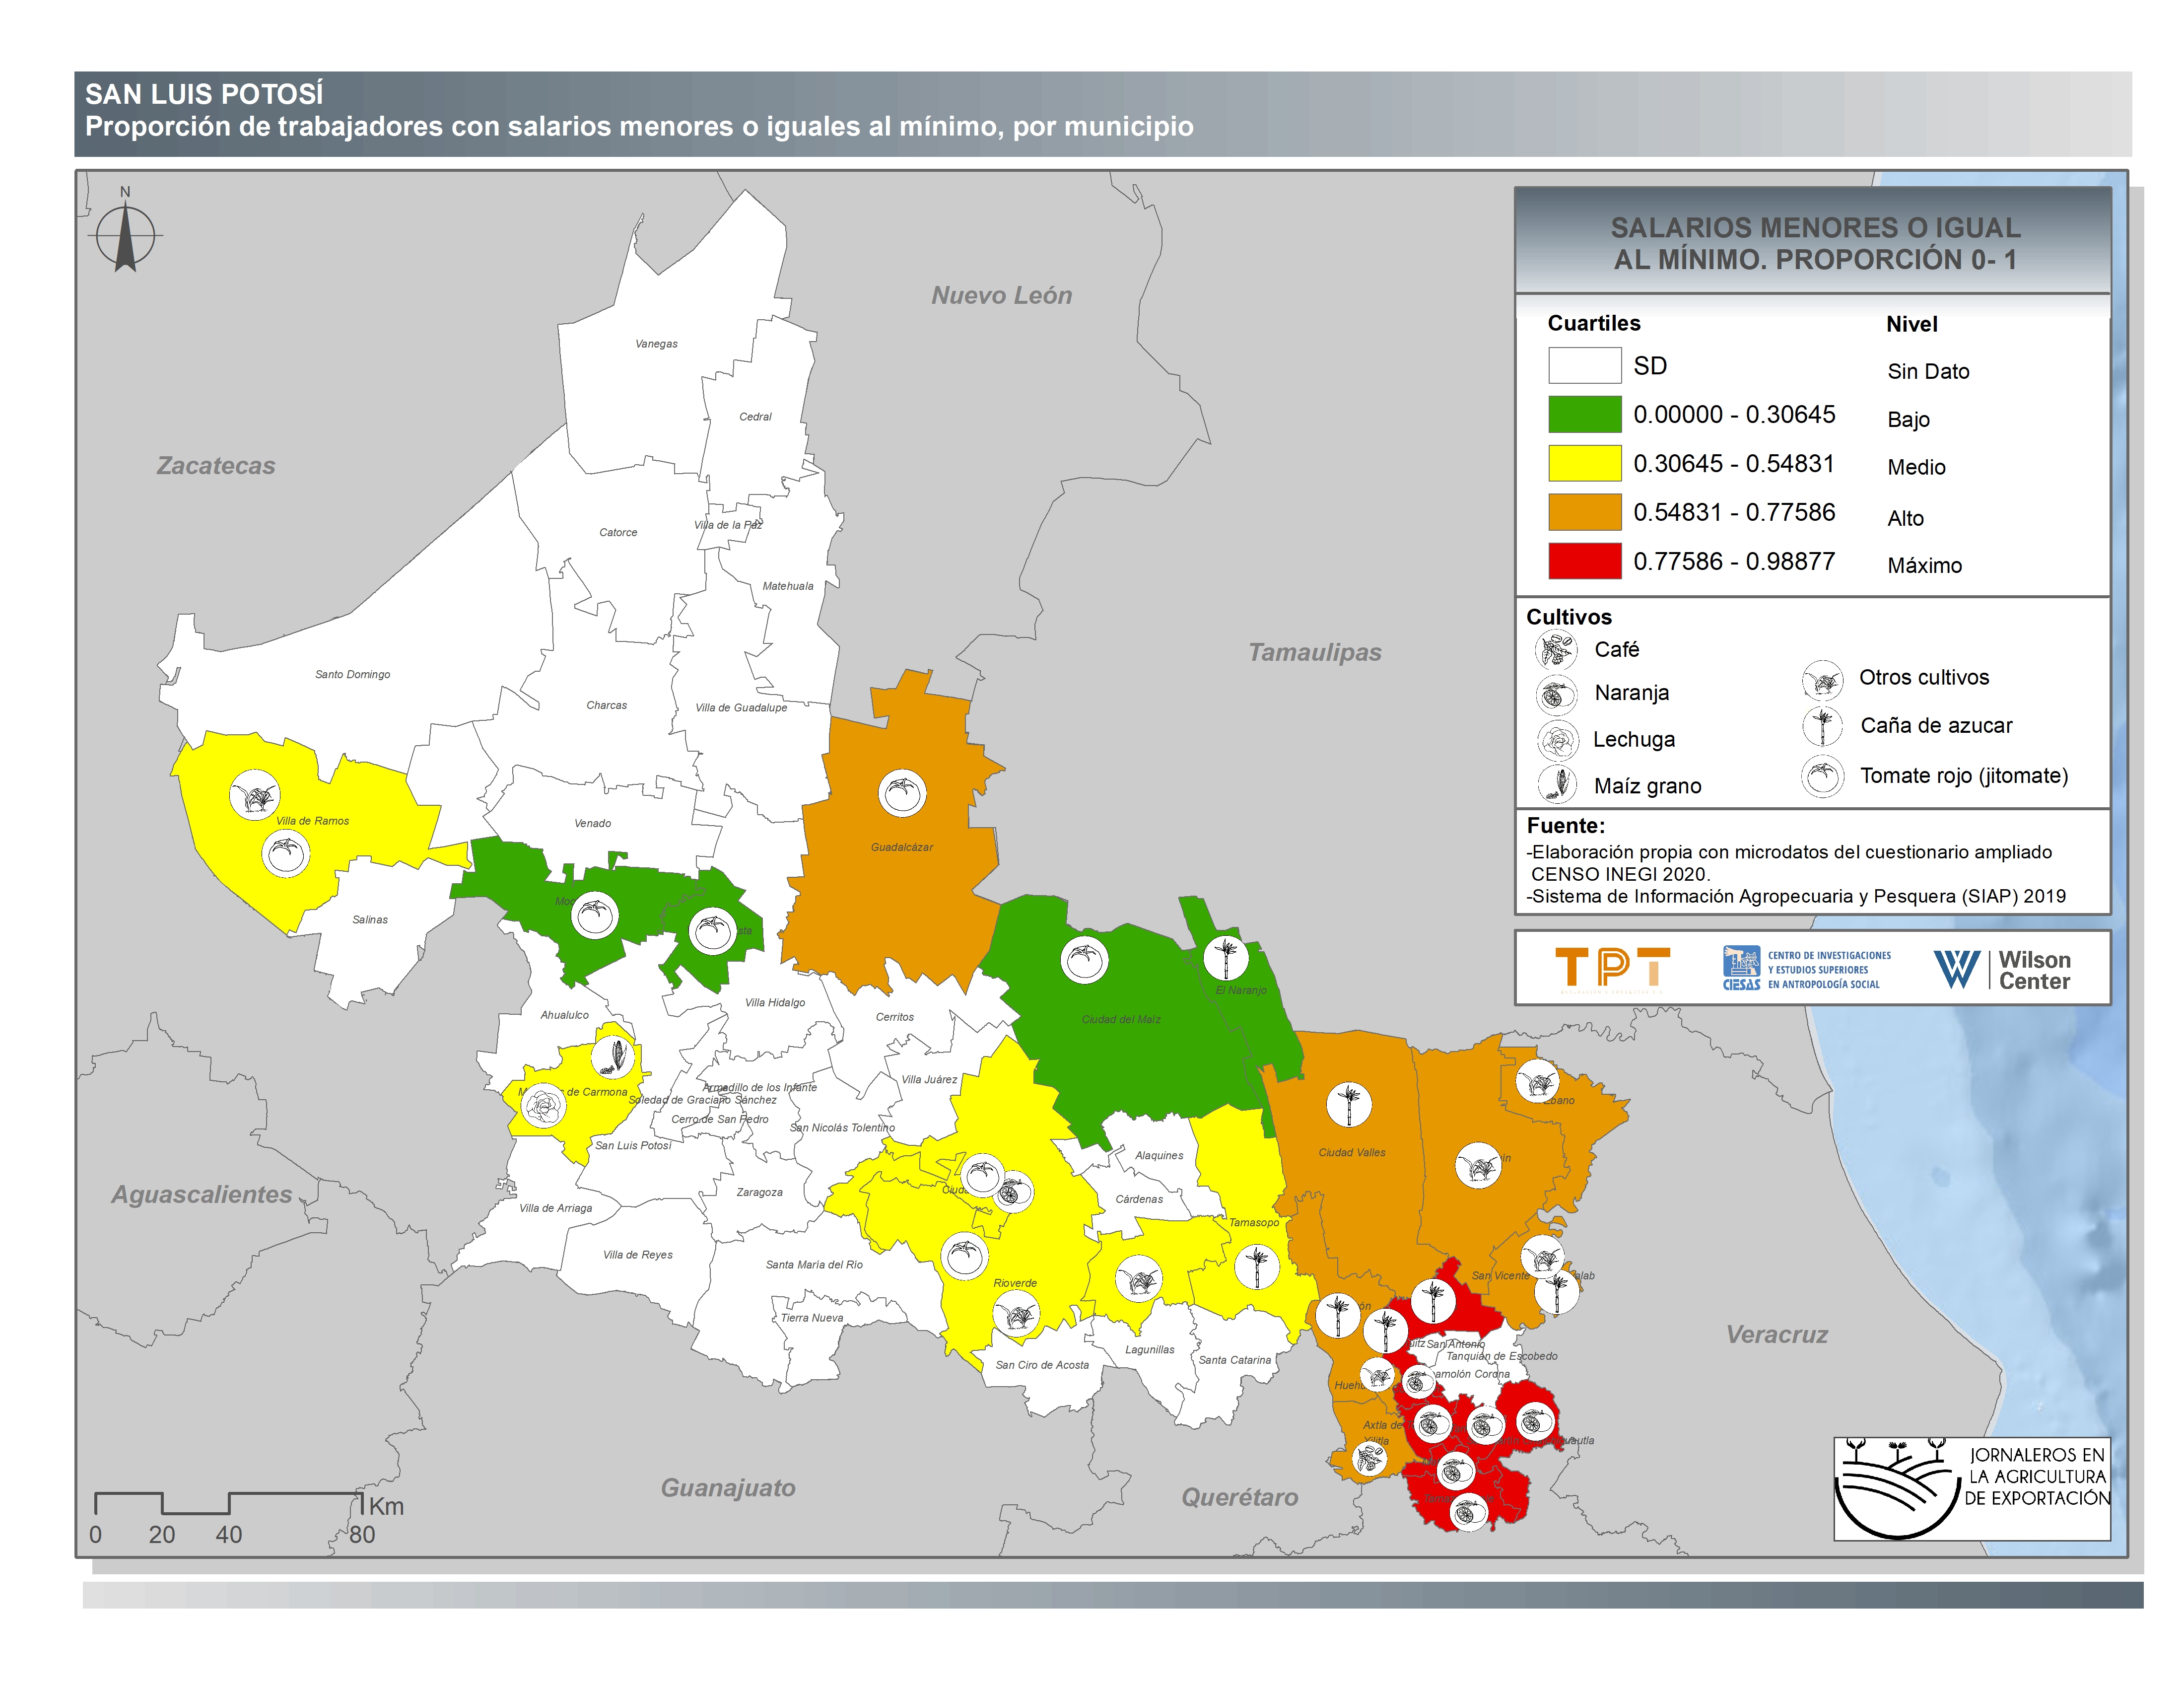Click the red Máximo quartile swatch

click(x=1584, y=561)
